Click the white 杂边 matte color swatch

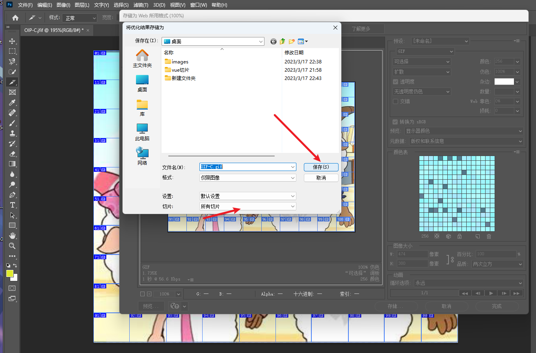click(x=504, y=82)
